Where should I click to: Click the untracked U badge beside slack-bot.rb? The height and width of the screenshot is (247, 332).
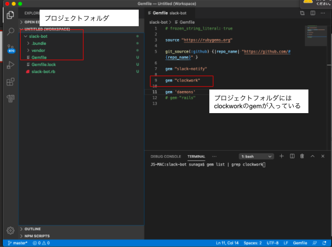click(x=138, y=72)
